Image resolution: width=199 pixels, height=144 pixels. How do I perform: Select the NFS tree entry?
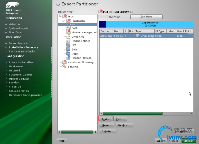[x=74, y=45]
